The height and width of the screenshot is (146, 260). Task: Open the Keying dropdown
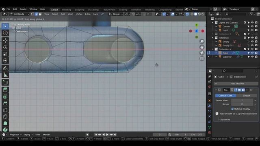(x=28, y=135)
